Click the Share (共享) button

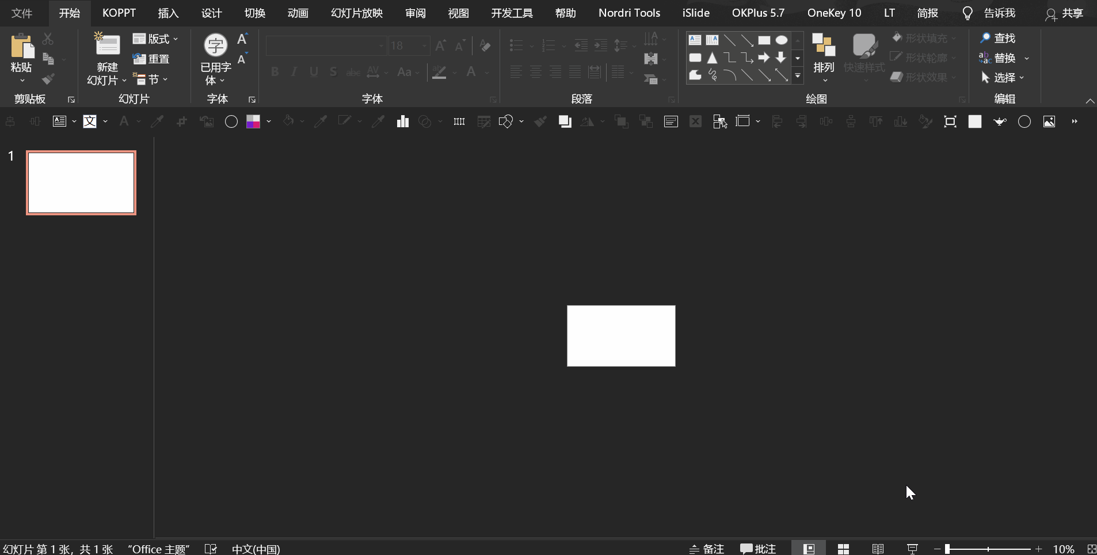pyautogui.click(x=1064, y=13)
